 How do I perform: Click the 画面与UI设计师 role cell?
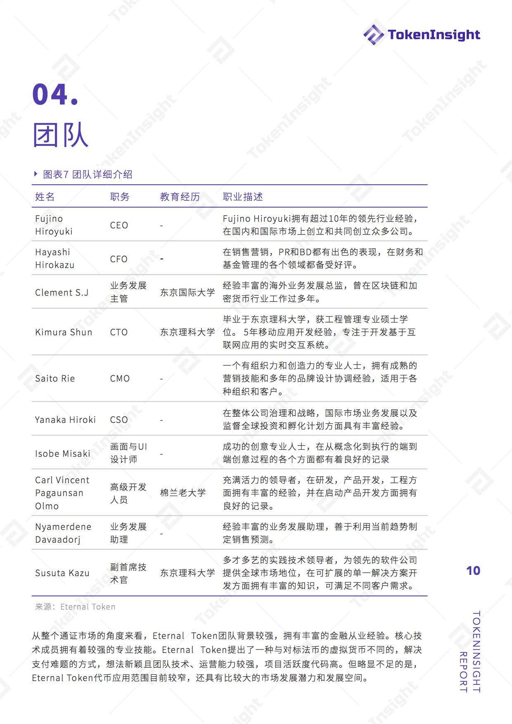click(x=128, y=453)
